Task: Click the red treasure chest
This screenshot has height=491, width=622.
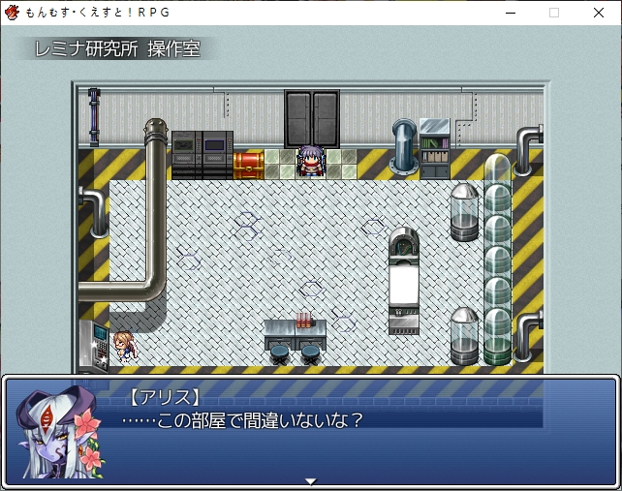Action: click(249, 166)
